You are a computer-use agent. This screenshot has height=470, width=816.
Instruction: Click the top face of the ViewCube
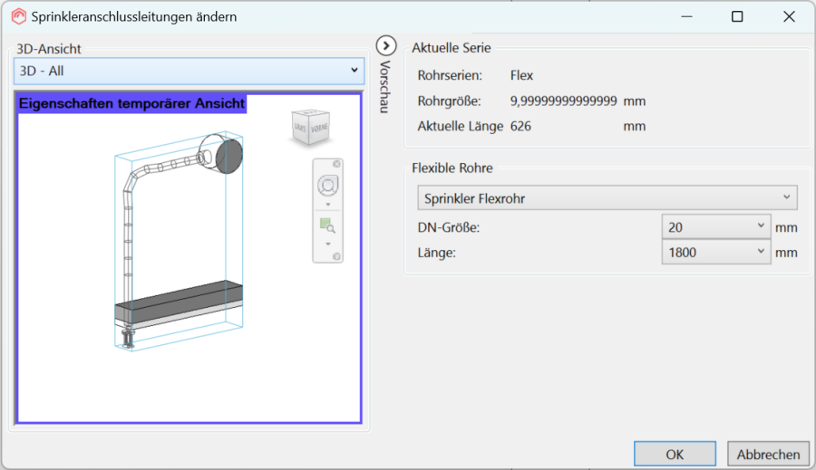coord(311,111)
